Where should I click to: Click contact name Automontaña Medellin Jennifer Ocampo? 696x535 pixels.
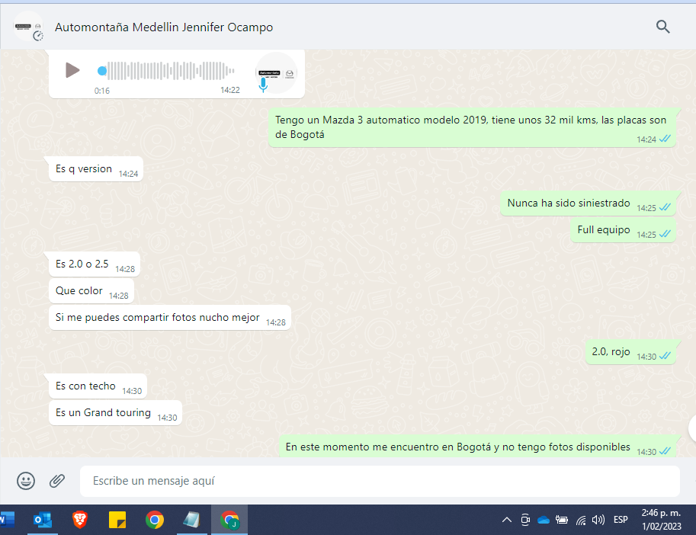[x=164, y=27]
